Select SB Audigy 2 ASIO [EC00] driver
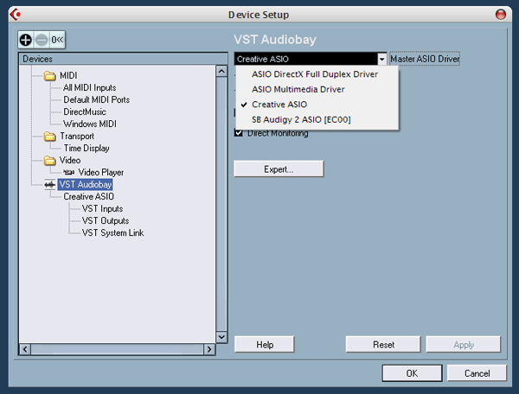Image resolution: width=519 pixels, height=394 pixels. pyautogui.click(x=300, y=119)
